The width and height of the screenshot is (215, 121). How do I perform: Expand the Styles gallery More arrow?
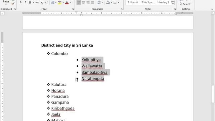[x=173, y=3]
